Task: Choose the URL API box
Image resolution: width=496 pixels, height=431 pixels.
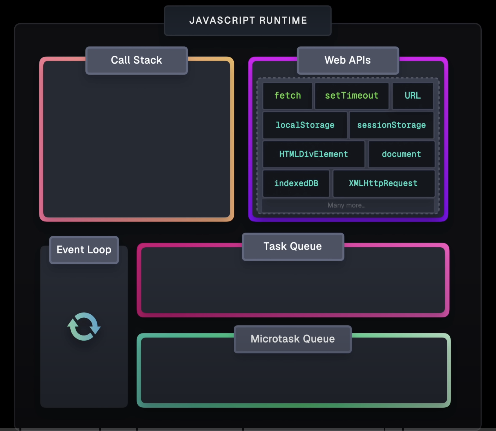Action: tap(413, 96)
